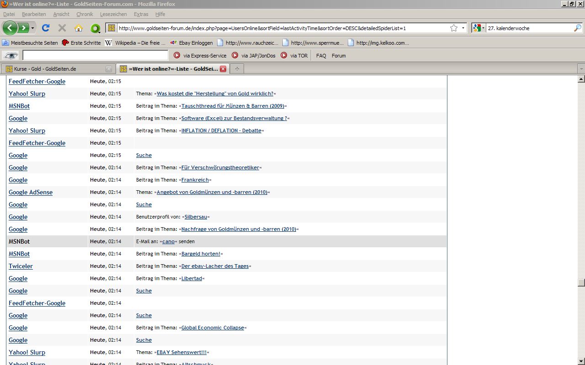Screen dimensions: 585x365
Task: Open the 'EBAY Sehenswert!!!' thread
Action: (x=181, y=352)
